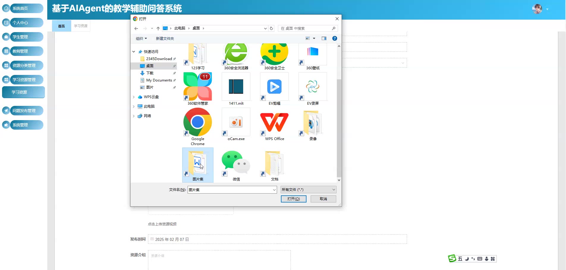566x270 pixels.
Task: Select the 360安全浏览器 shortcut icon
Action: (236, 56)
